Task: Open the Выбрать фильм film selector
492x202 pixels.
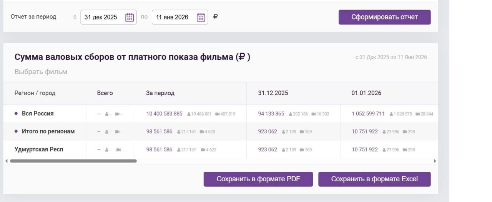Action: [x=41, y=72]
